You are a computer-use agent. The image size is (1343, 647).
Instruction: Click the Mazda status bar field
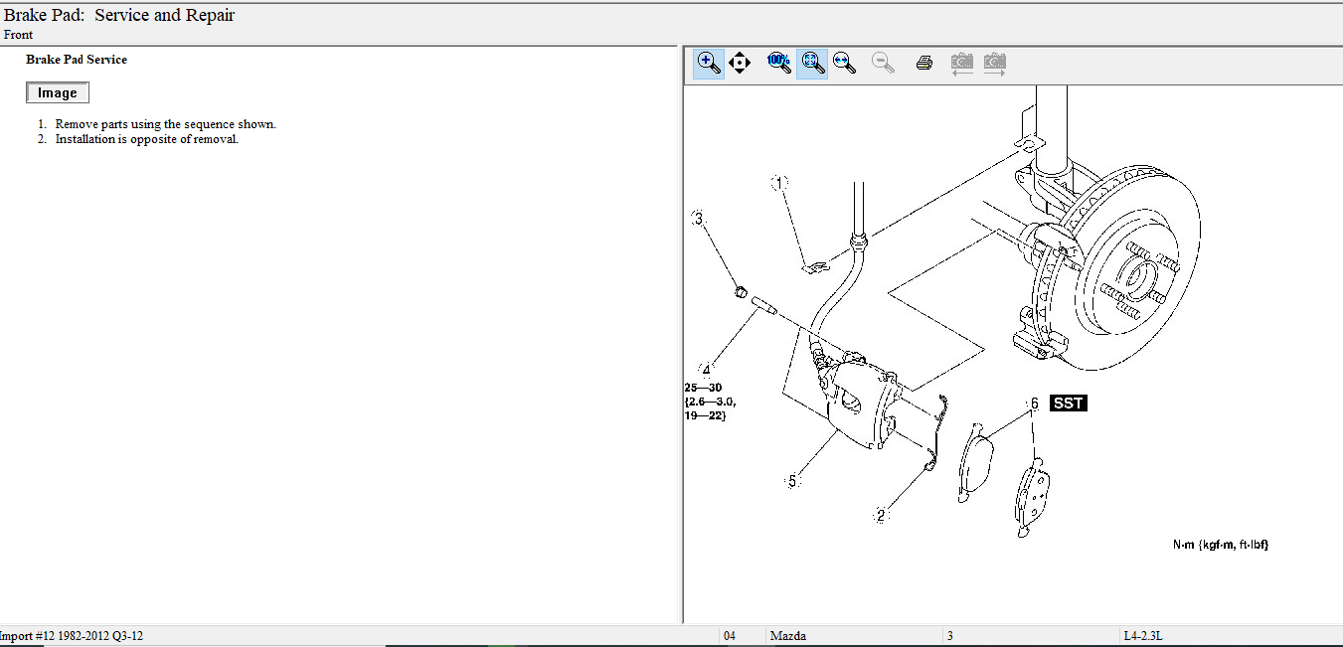[788, 636]
